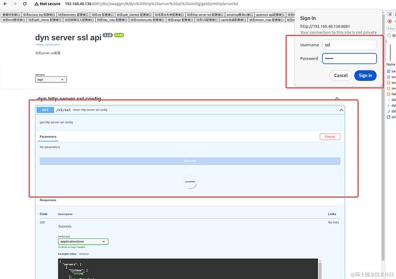Click the Not secure warning icon
Viewport: 396px width, 279px height.
(36, 3)
